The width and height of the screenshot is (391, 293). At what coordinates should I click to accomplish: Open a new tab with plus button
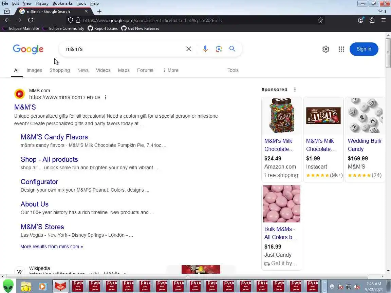point(99,12)
